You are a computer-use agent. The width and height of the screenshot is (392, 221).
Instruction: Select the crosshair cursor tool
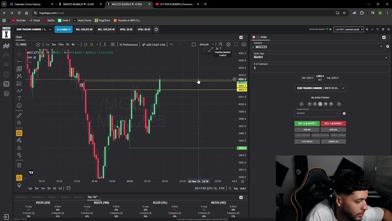19,54
